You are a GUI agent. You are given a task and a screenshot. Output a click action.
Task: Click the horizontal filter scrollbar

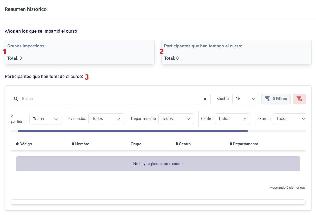pos(133,131)
